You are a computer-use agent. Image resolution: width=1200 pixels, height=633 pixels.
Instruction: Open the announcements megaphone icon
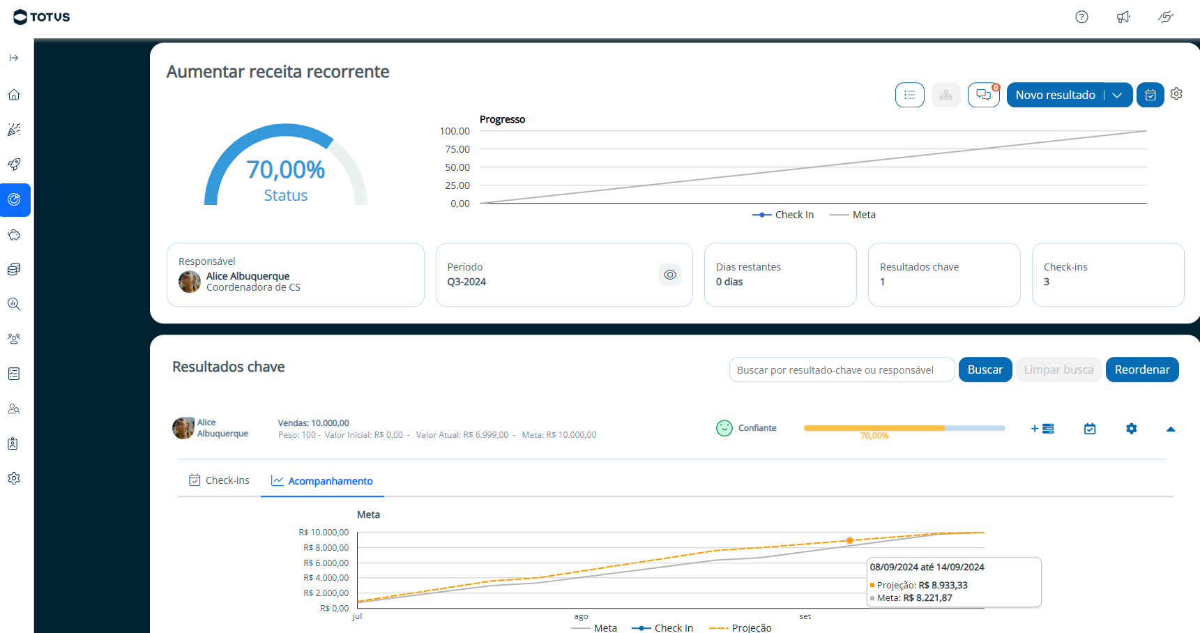(1123, 17)
